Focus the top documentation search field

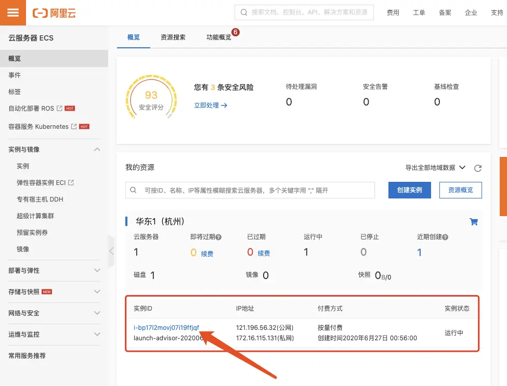pyautogui.click(x=304, y=12)
